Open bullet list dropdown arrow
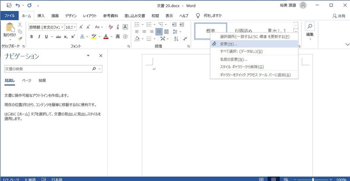Image resolution: width=350 pixels, height=181 pixels. point(142,25)
